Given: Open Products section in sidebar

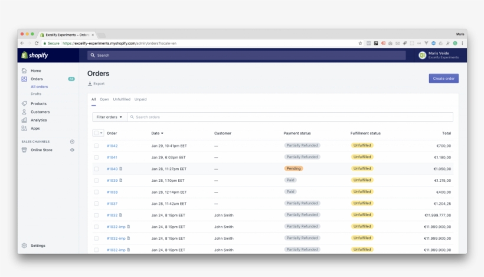Looking at the screenshot, I should click(x=38, y=103).
